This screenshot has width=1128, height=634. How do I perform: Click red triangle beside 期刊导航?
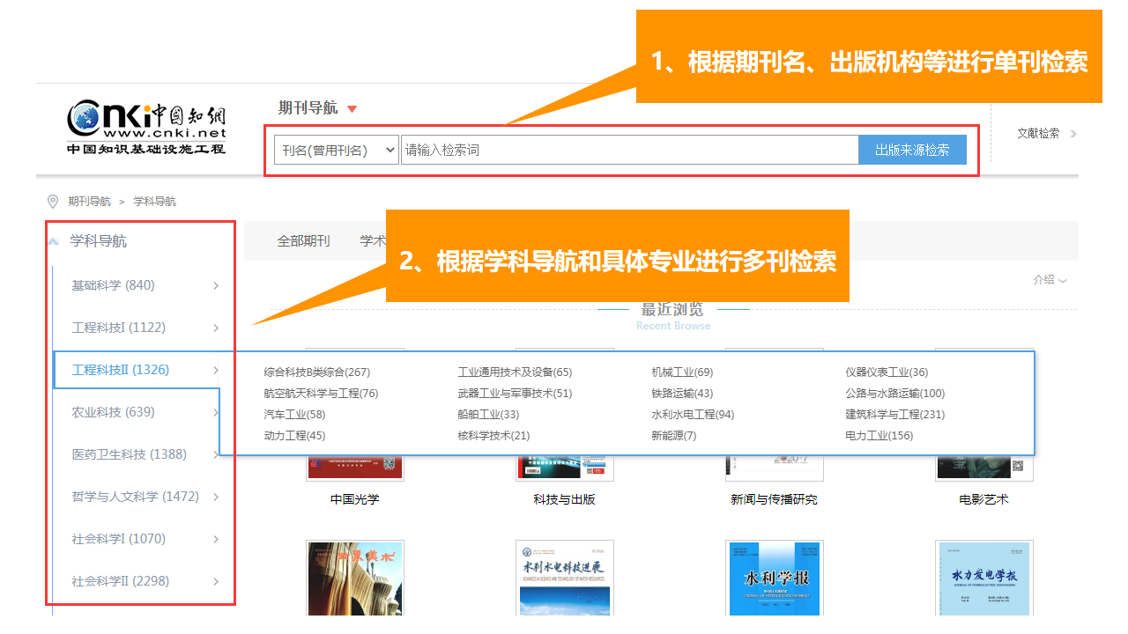pyautogui.click(x=352, y=109)
